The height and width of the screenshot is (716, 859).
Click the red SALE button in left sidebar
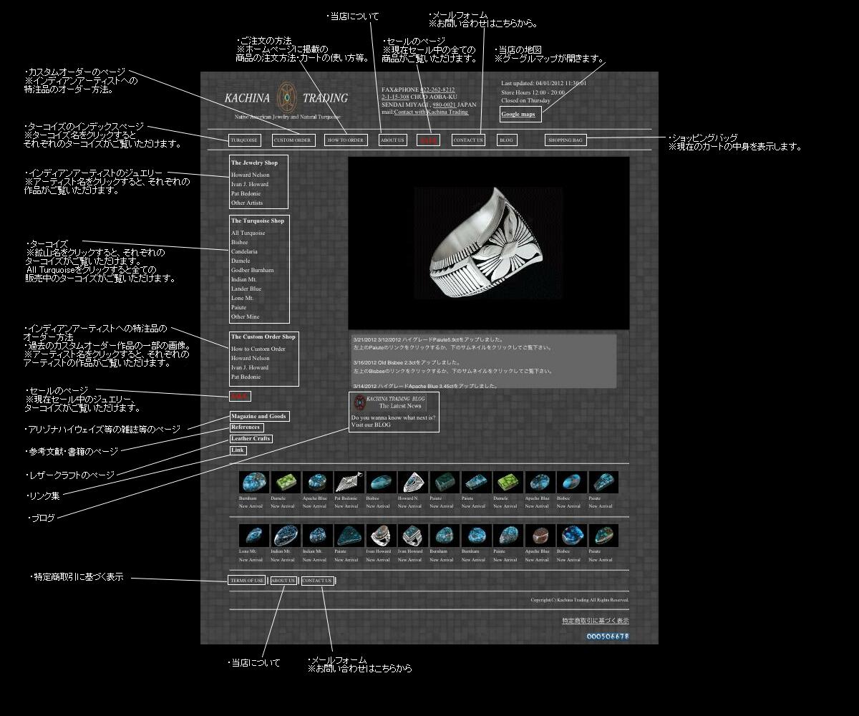[x=240, y=396]
